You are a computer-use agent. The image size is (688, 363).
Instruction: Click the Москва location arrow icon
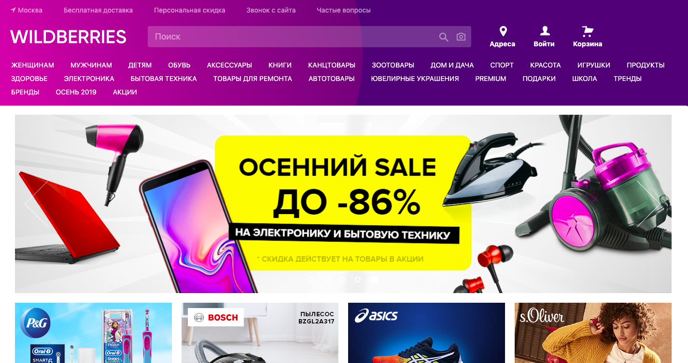(x=13, y=10)
